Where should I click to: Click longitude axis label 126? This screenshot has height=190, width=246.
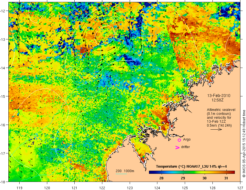click(212, 188)
